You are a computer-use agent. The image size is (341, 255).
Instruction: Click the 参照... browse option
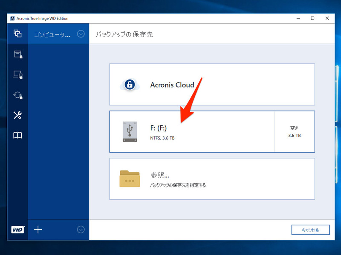(212, 178)
